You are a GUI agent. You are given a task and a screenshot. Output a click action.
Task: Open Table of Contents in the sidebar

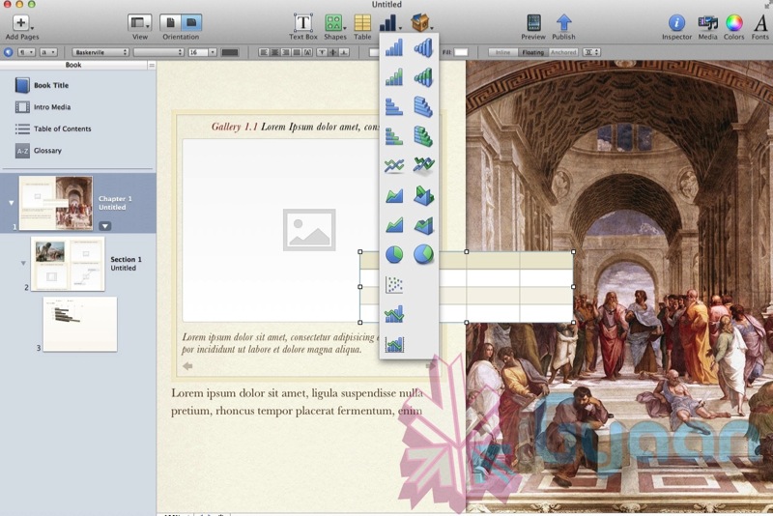tap(63, 129)
